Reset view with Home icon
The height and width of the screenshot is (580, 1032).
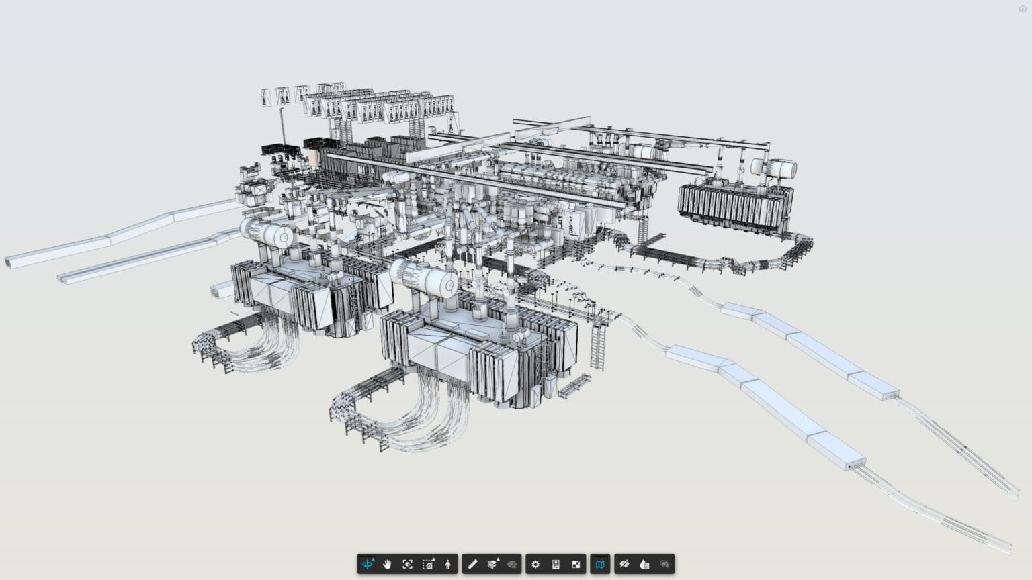point(1023,9)
